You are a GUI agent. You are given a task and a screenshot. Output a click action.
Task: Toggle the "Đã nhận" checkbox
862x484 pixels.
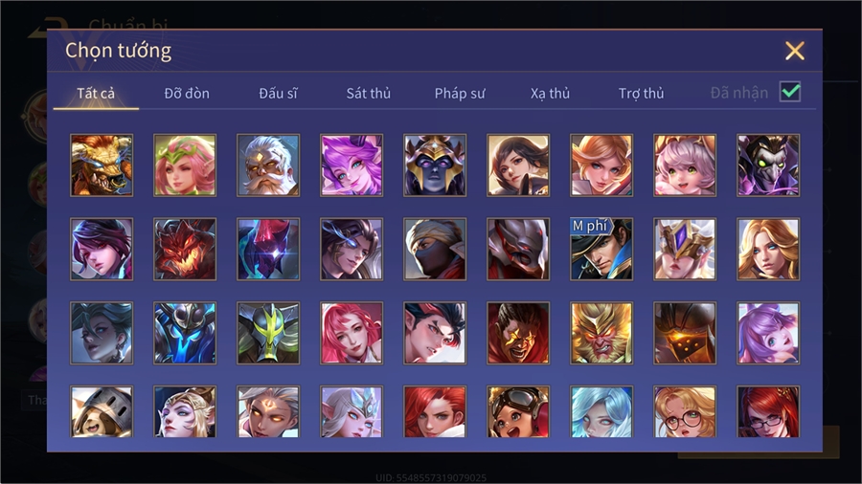point(790,92)
